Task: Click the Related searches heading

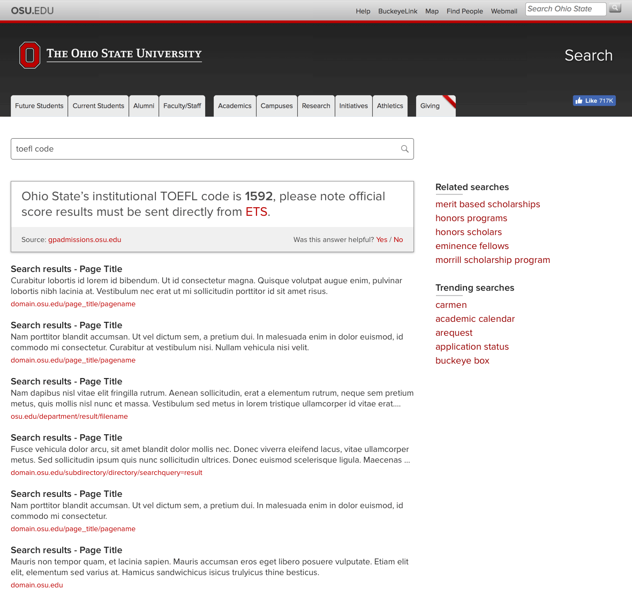Action: coord(472,187)
